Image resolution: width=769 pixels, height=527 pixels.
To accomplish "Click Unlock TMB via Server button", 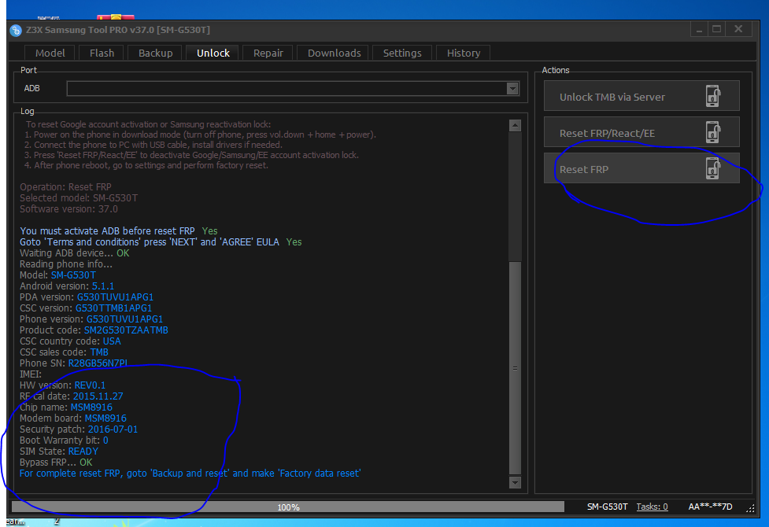I will [641, 96].
